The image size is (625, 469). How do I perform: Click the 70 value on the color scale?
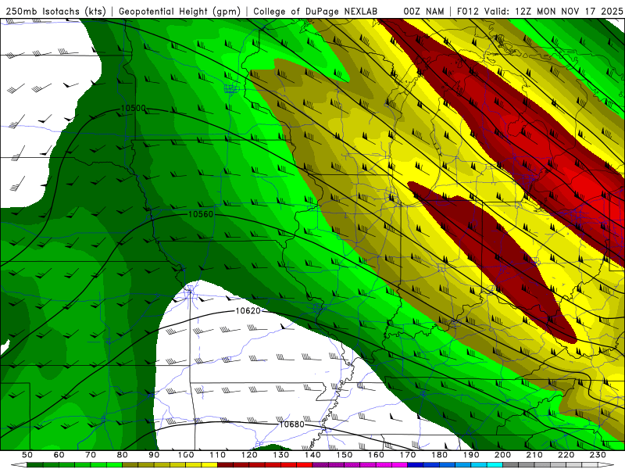[x=91, y=455]
